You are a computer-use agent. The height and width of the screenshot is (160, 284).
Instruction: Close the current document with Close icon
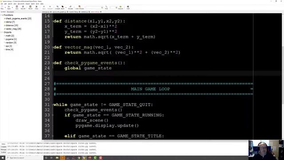tap(36, 7)
